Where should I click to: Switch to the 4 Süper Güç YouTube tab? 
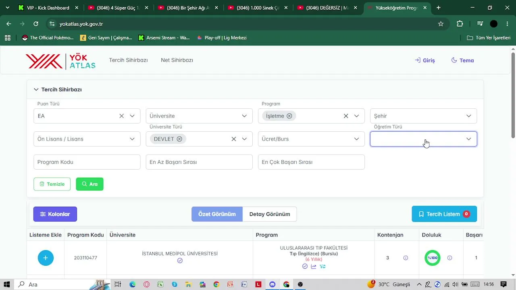[119, 8]
